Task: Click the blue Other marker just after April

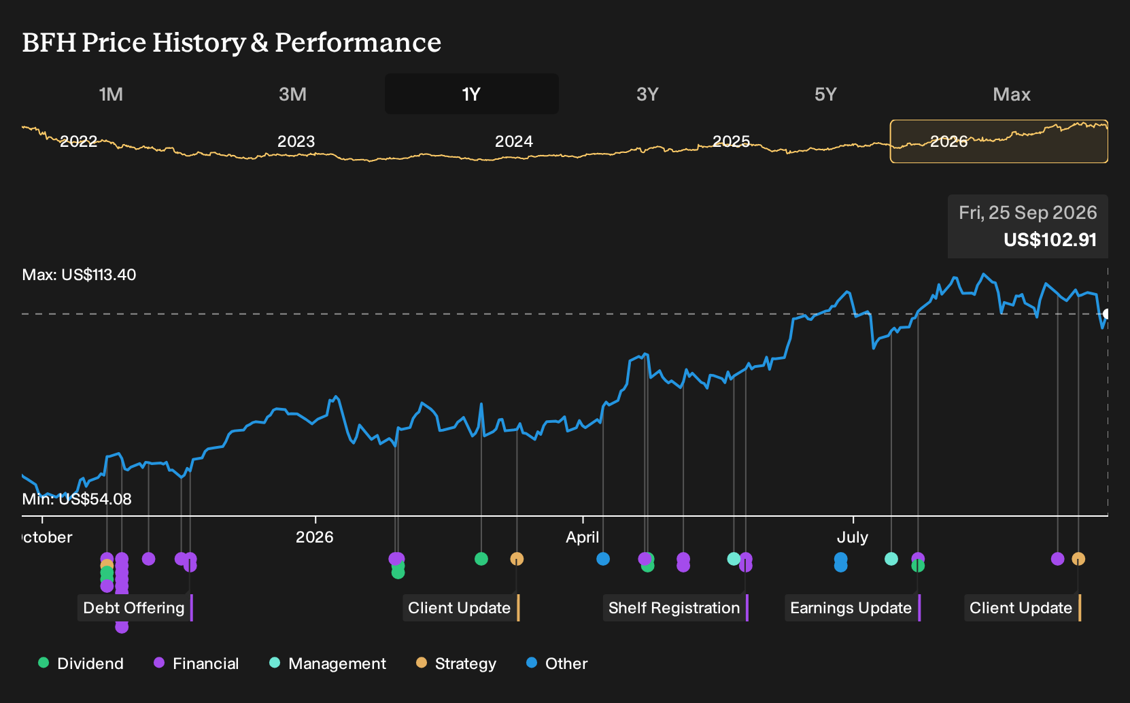Action: click(x=603, y=559)
